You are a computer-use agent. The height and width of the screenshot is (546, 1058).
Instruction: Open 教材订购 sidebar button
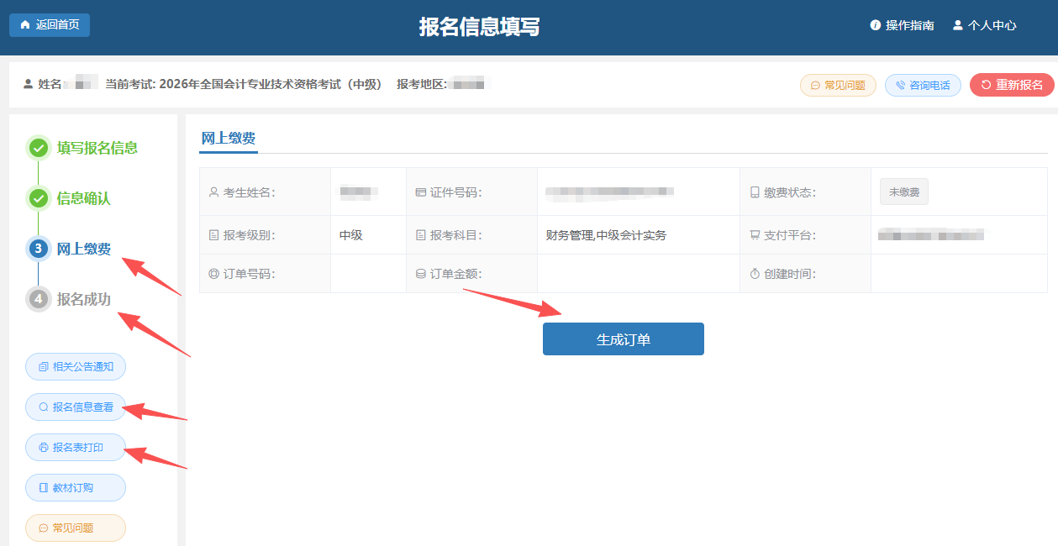(x=76, y=487)
